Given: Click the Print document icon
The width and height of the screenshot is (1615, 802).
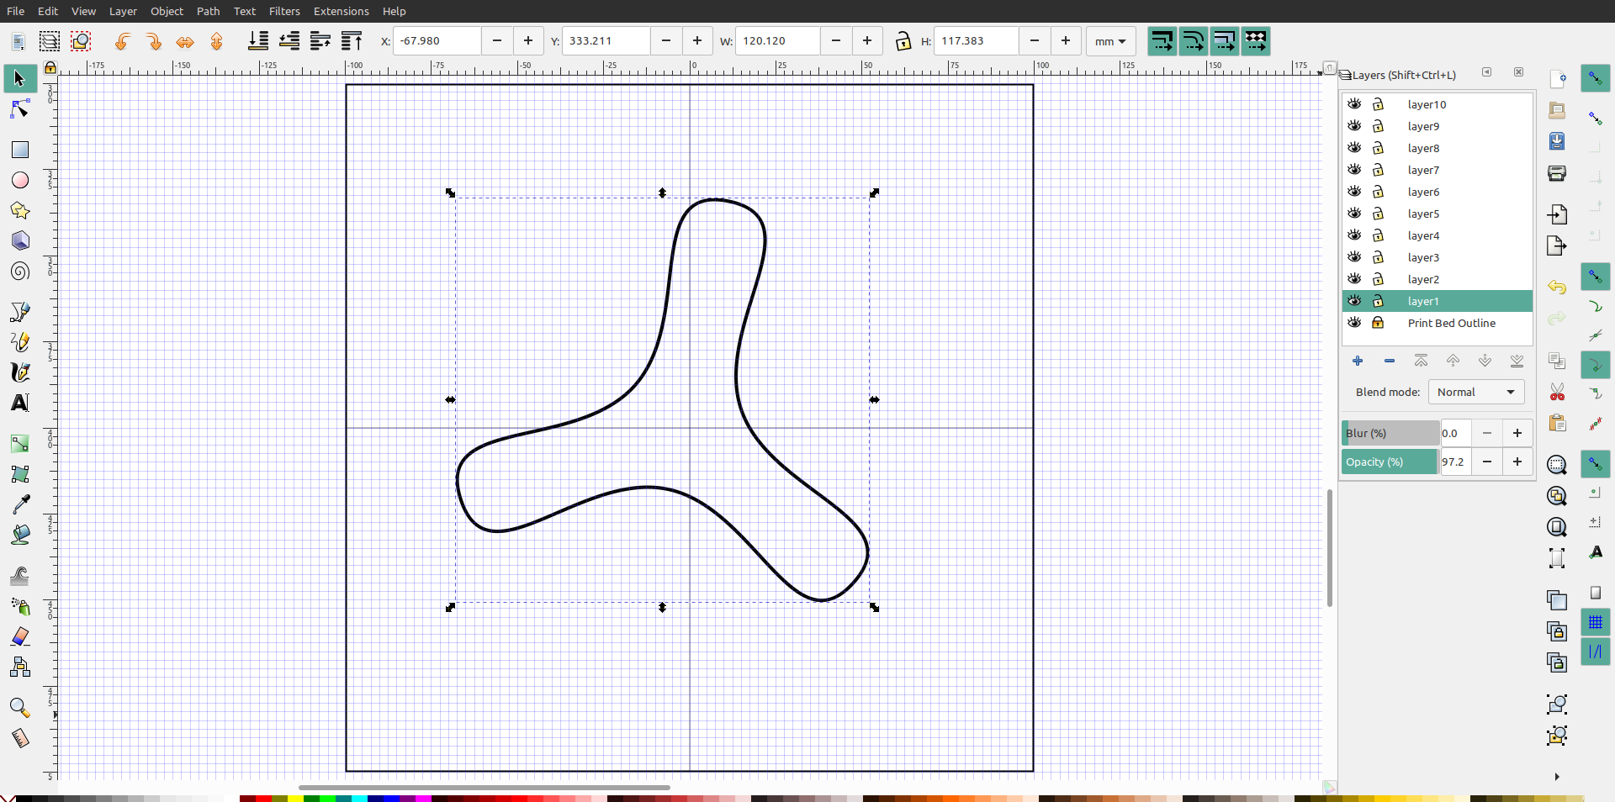Looking at the screenshot, I should 1557,173.
